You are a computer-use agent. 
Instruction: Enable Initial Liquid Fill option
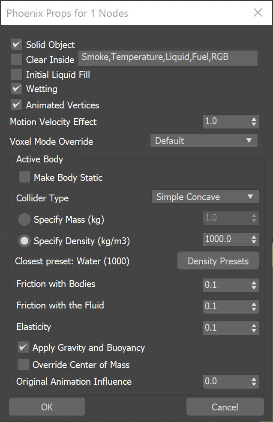tap(16, 74)
